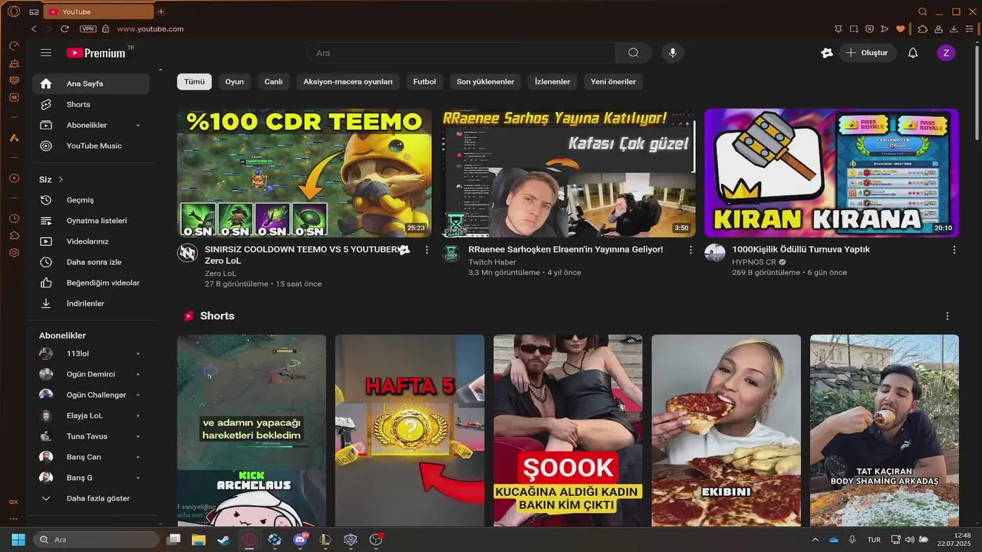
Task: Show hidden system tray icons chevron
Action: [x=815, y=540]
